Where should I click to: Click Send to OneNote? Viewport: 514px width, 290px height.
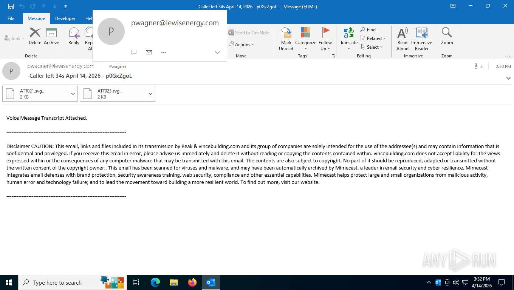pyautogui.click(x=249, y=33)
